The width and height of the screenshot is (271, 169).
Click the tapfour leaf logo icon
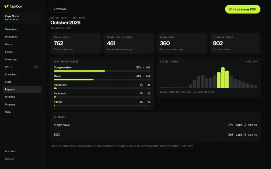[6, 6]
